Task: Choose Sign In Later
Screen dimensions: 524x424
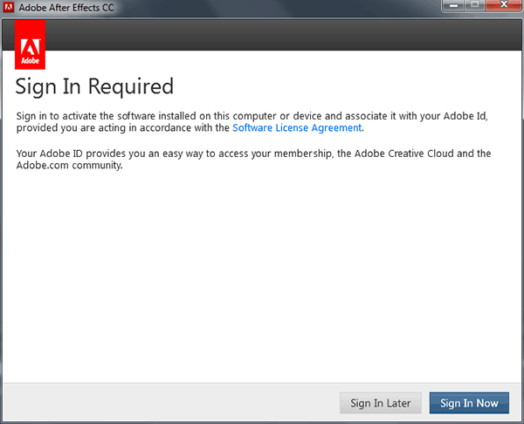Action: click(380, 403)
